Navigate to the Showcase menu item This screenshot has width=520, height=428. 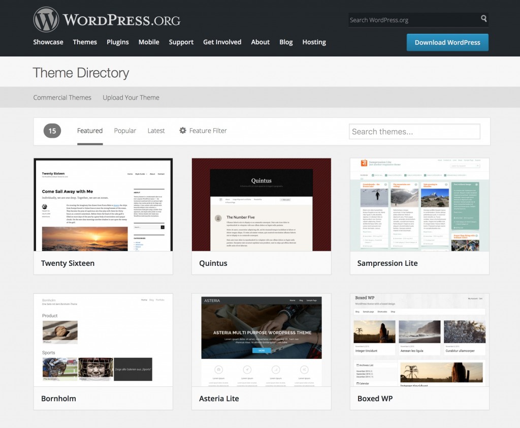coord(48,42)
